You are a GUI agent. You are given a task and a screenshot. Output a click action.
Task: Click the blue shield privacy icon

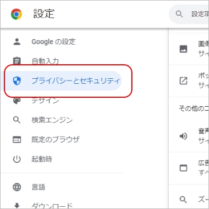[x=17, y=81]
